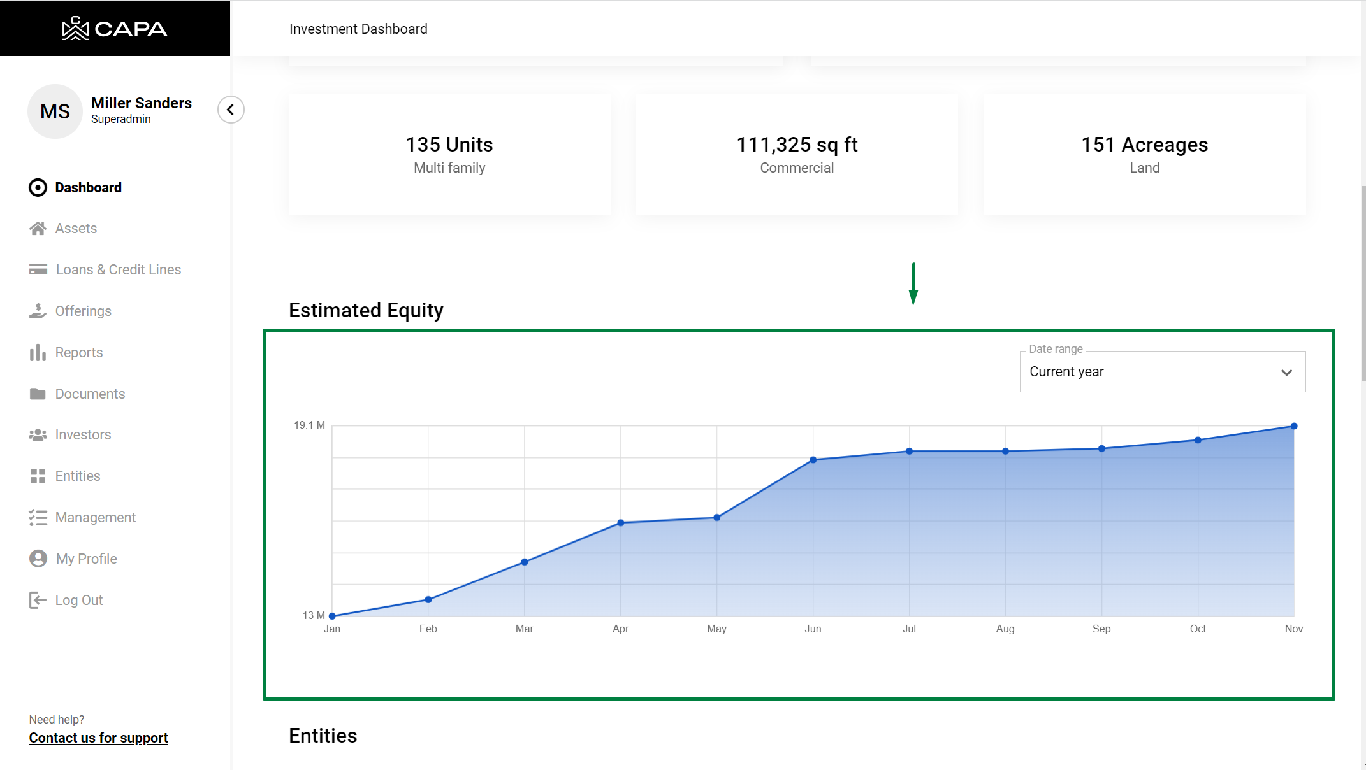Viewport: 1366px width, 770px height.
Task: Click the dropdown arrow beside Current year
Action: pos(1286,373)
